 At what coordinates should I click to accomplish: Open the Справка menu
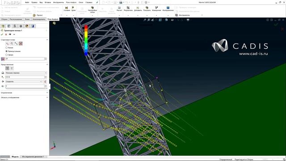click(x=89, y=2)
